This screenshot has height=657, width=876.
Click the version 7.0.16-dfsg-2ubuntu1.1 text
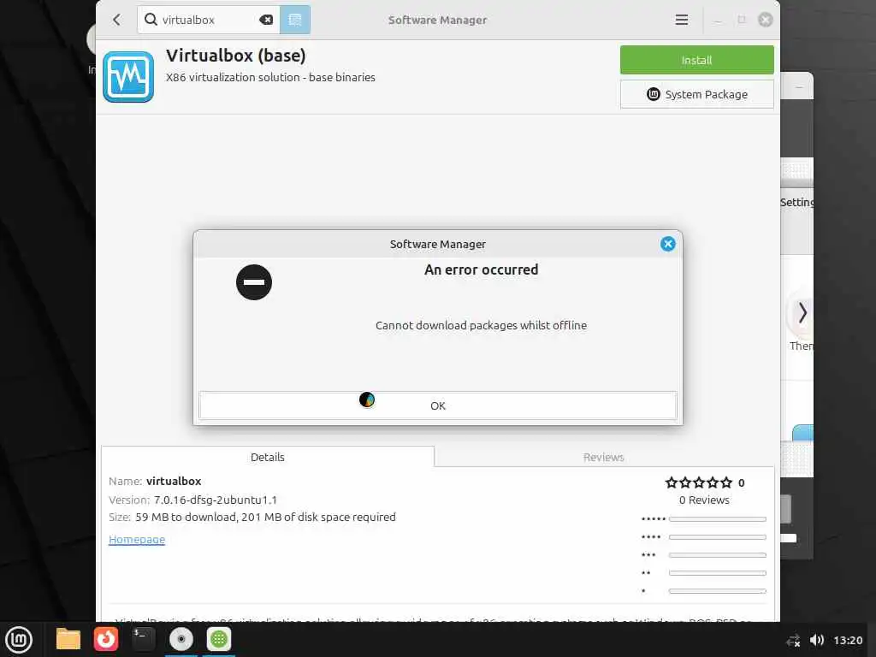pos(215,500)
